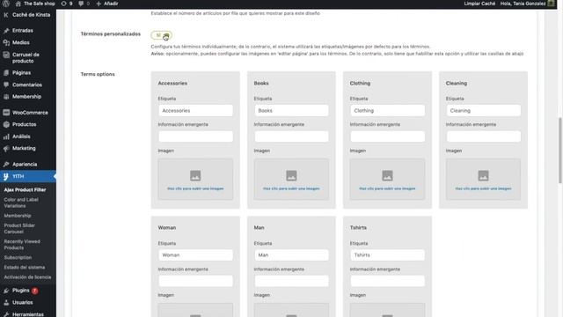Click the Caché de Kinsta icon
The height and width of the screenshot is (317, 563).
6,15
